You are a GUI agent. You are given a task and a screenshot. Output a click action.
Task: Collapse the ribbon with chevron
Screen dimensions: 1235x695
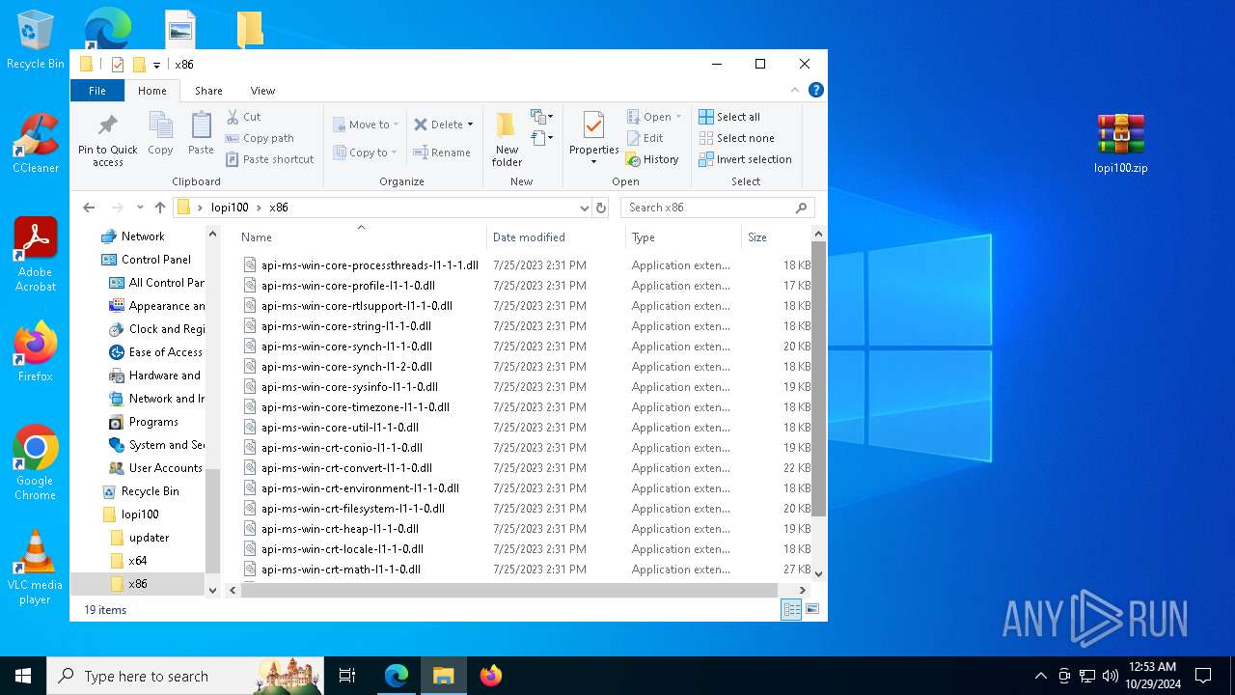pyautogui.click(x=795, y=91)
